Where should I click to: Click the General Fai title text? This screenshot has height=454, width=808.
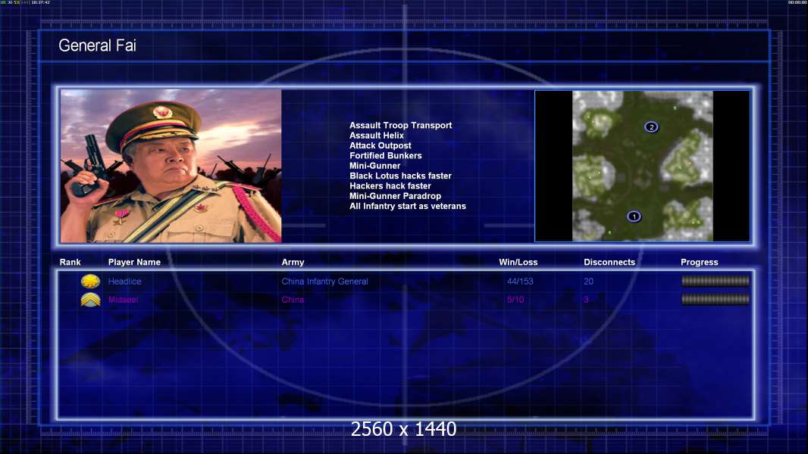click(x=97, y=45)
